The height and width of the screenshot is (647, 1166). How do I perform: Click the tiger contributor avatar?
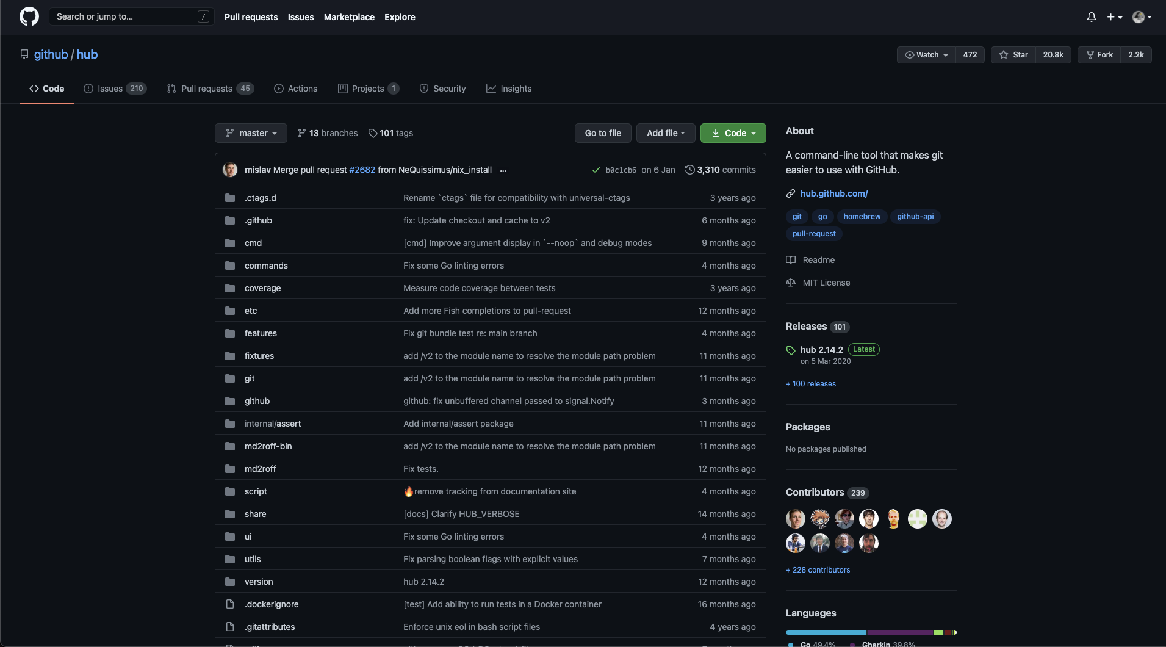click(820, 519)
